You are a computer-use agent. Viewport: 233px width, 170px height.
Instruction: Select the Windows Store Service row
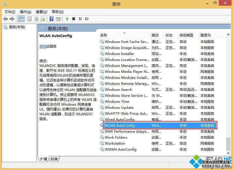[158, 96]
